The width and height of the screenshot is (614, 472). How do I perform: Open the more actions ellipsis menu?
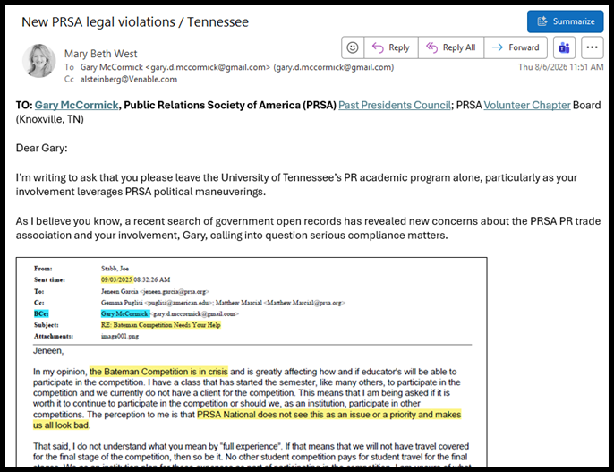pyautogui.click(x=593, y=47)
